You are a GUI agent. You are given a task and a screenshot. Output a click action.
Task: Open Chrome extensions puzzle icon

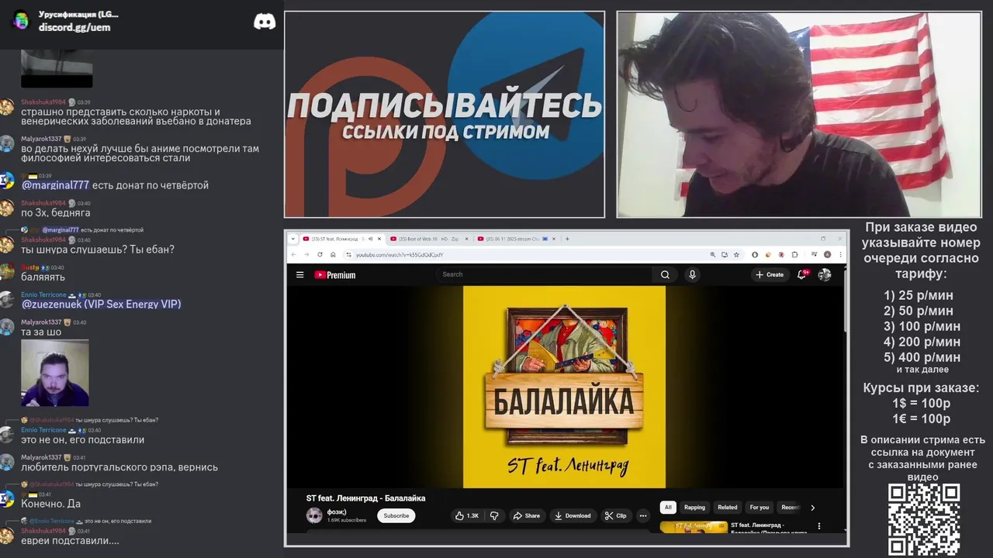794,254
